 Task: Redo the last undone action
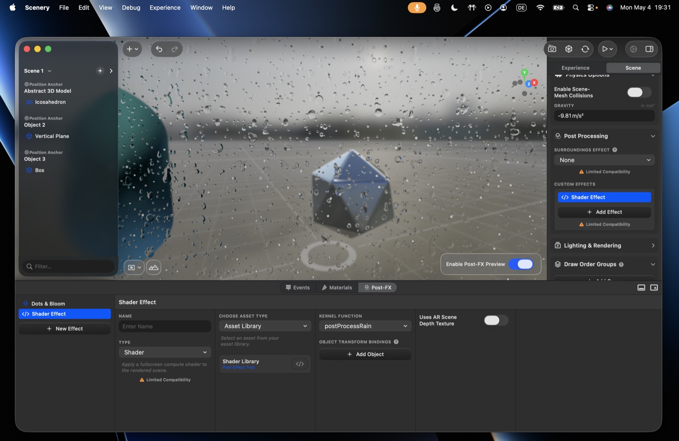pos(174,49)
